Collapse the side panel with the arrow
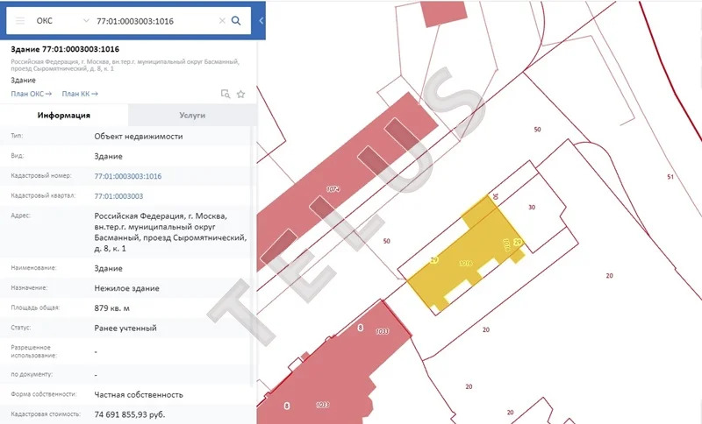 pos(261,20)
